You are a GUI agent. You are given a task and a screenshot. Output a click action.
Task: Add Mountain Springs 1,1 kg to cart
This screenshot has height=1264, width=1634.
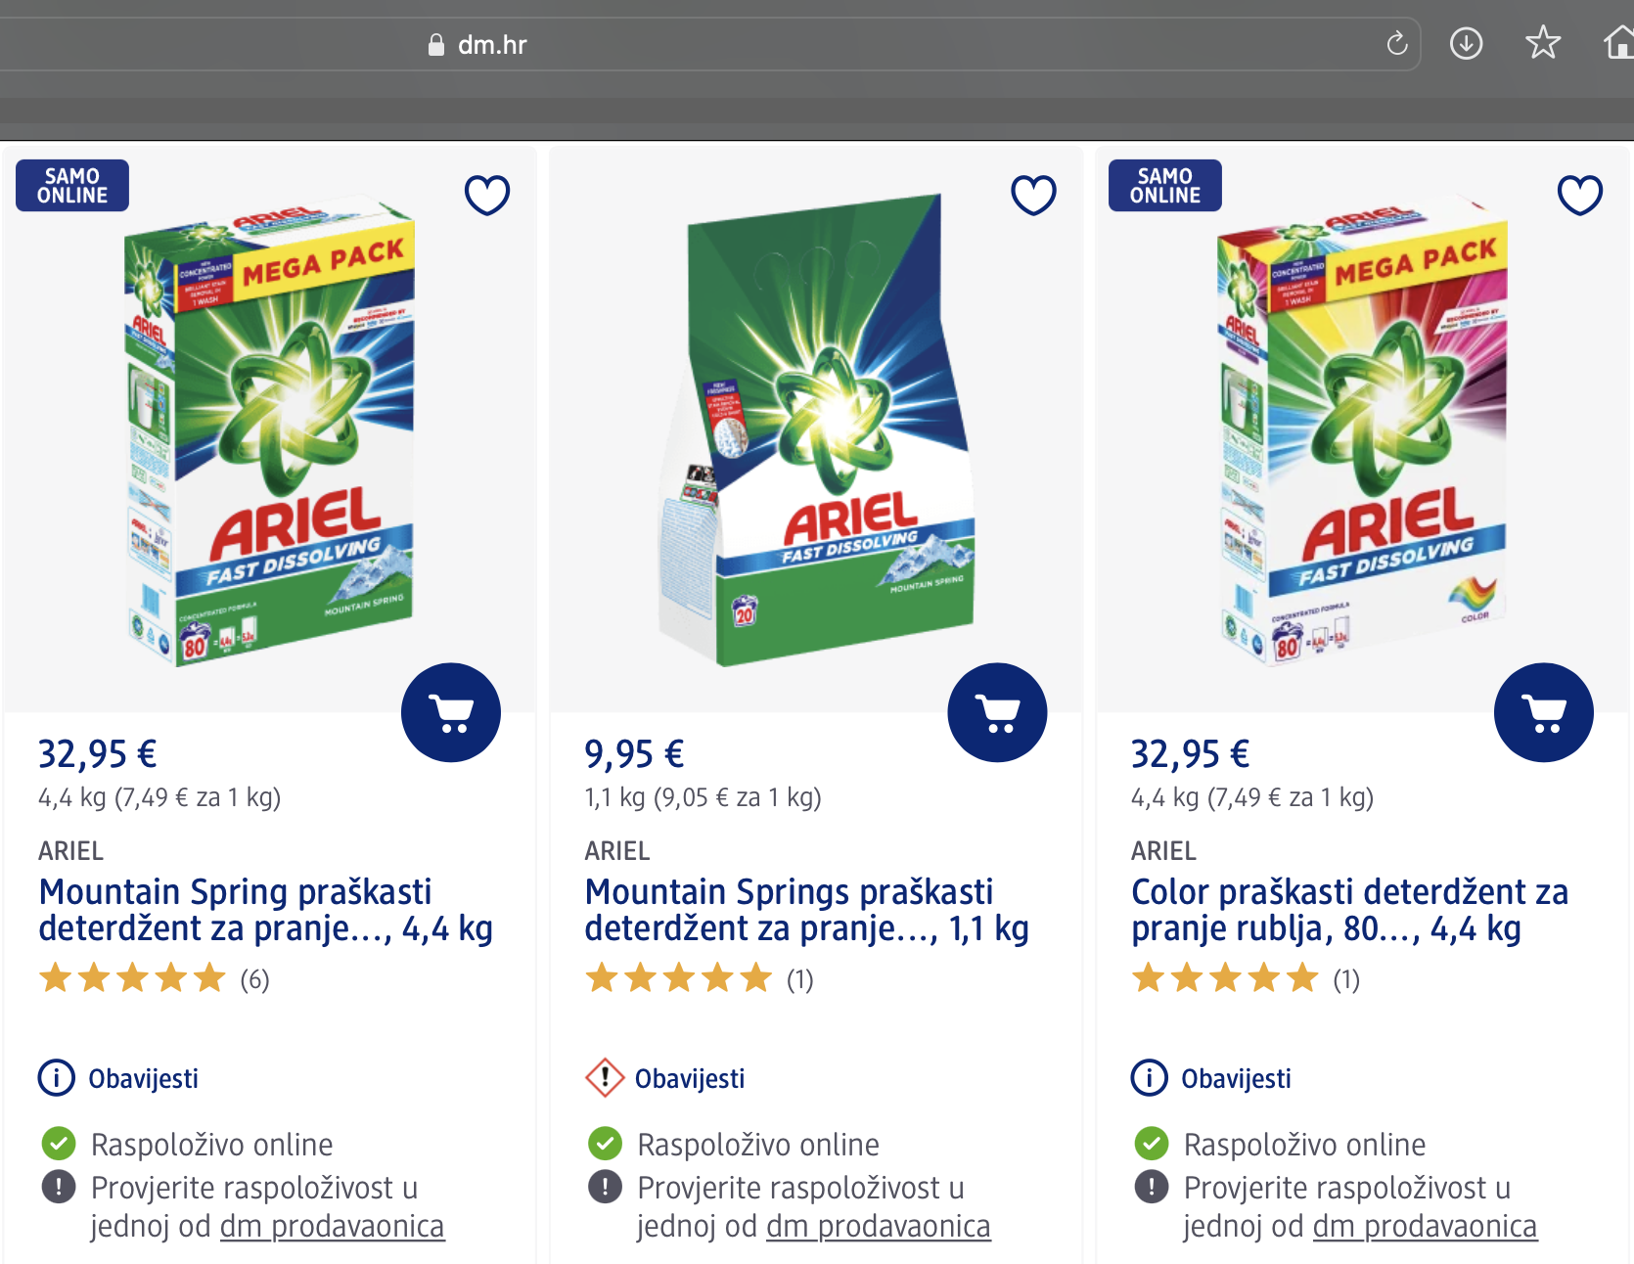pos(997,712)
